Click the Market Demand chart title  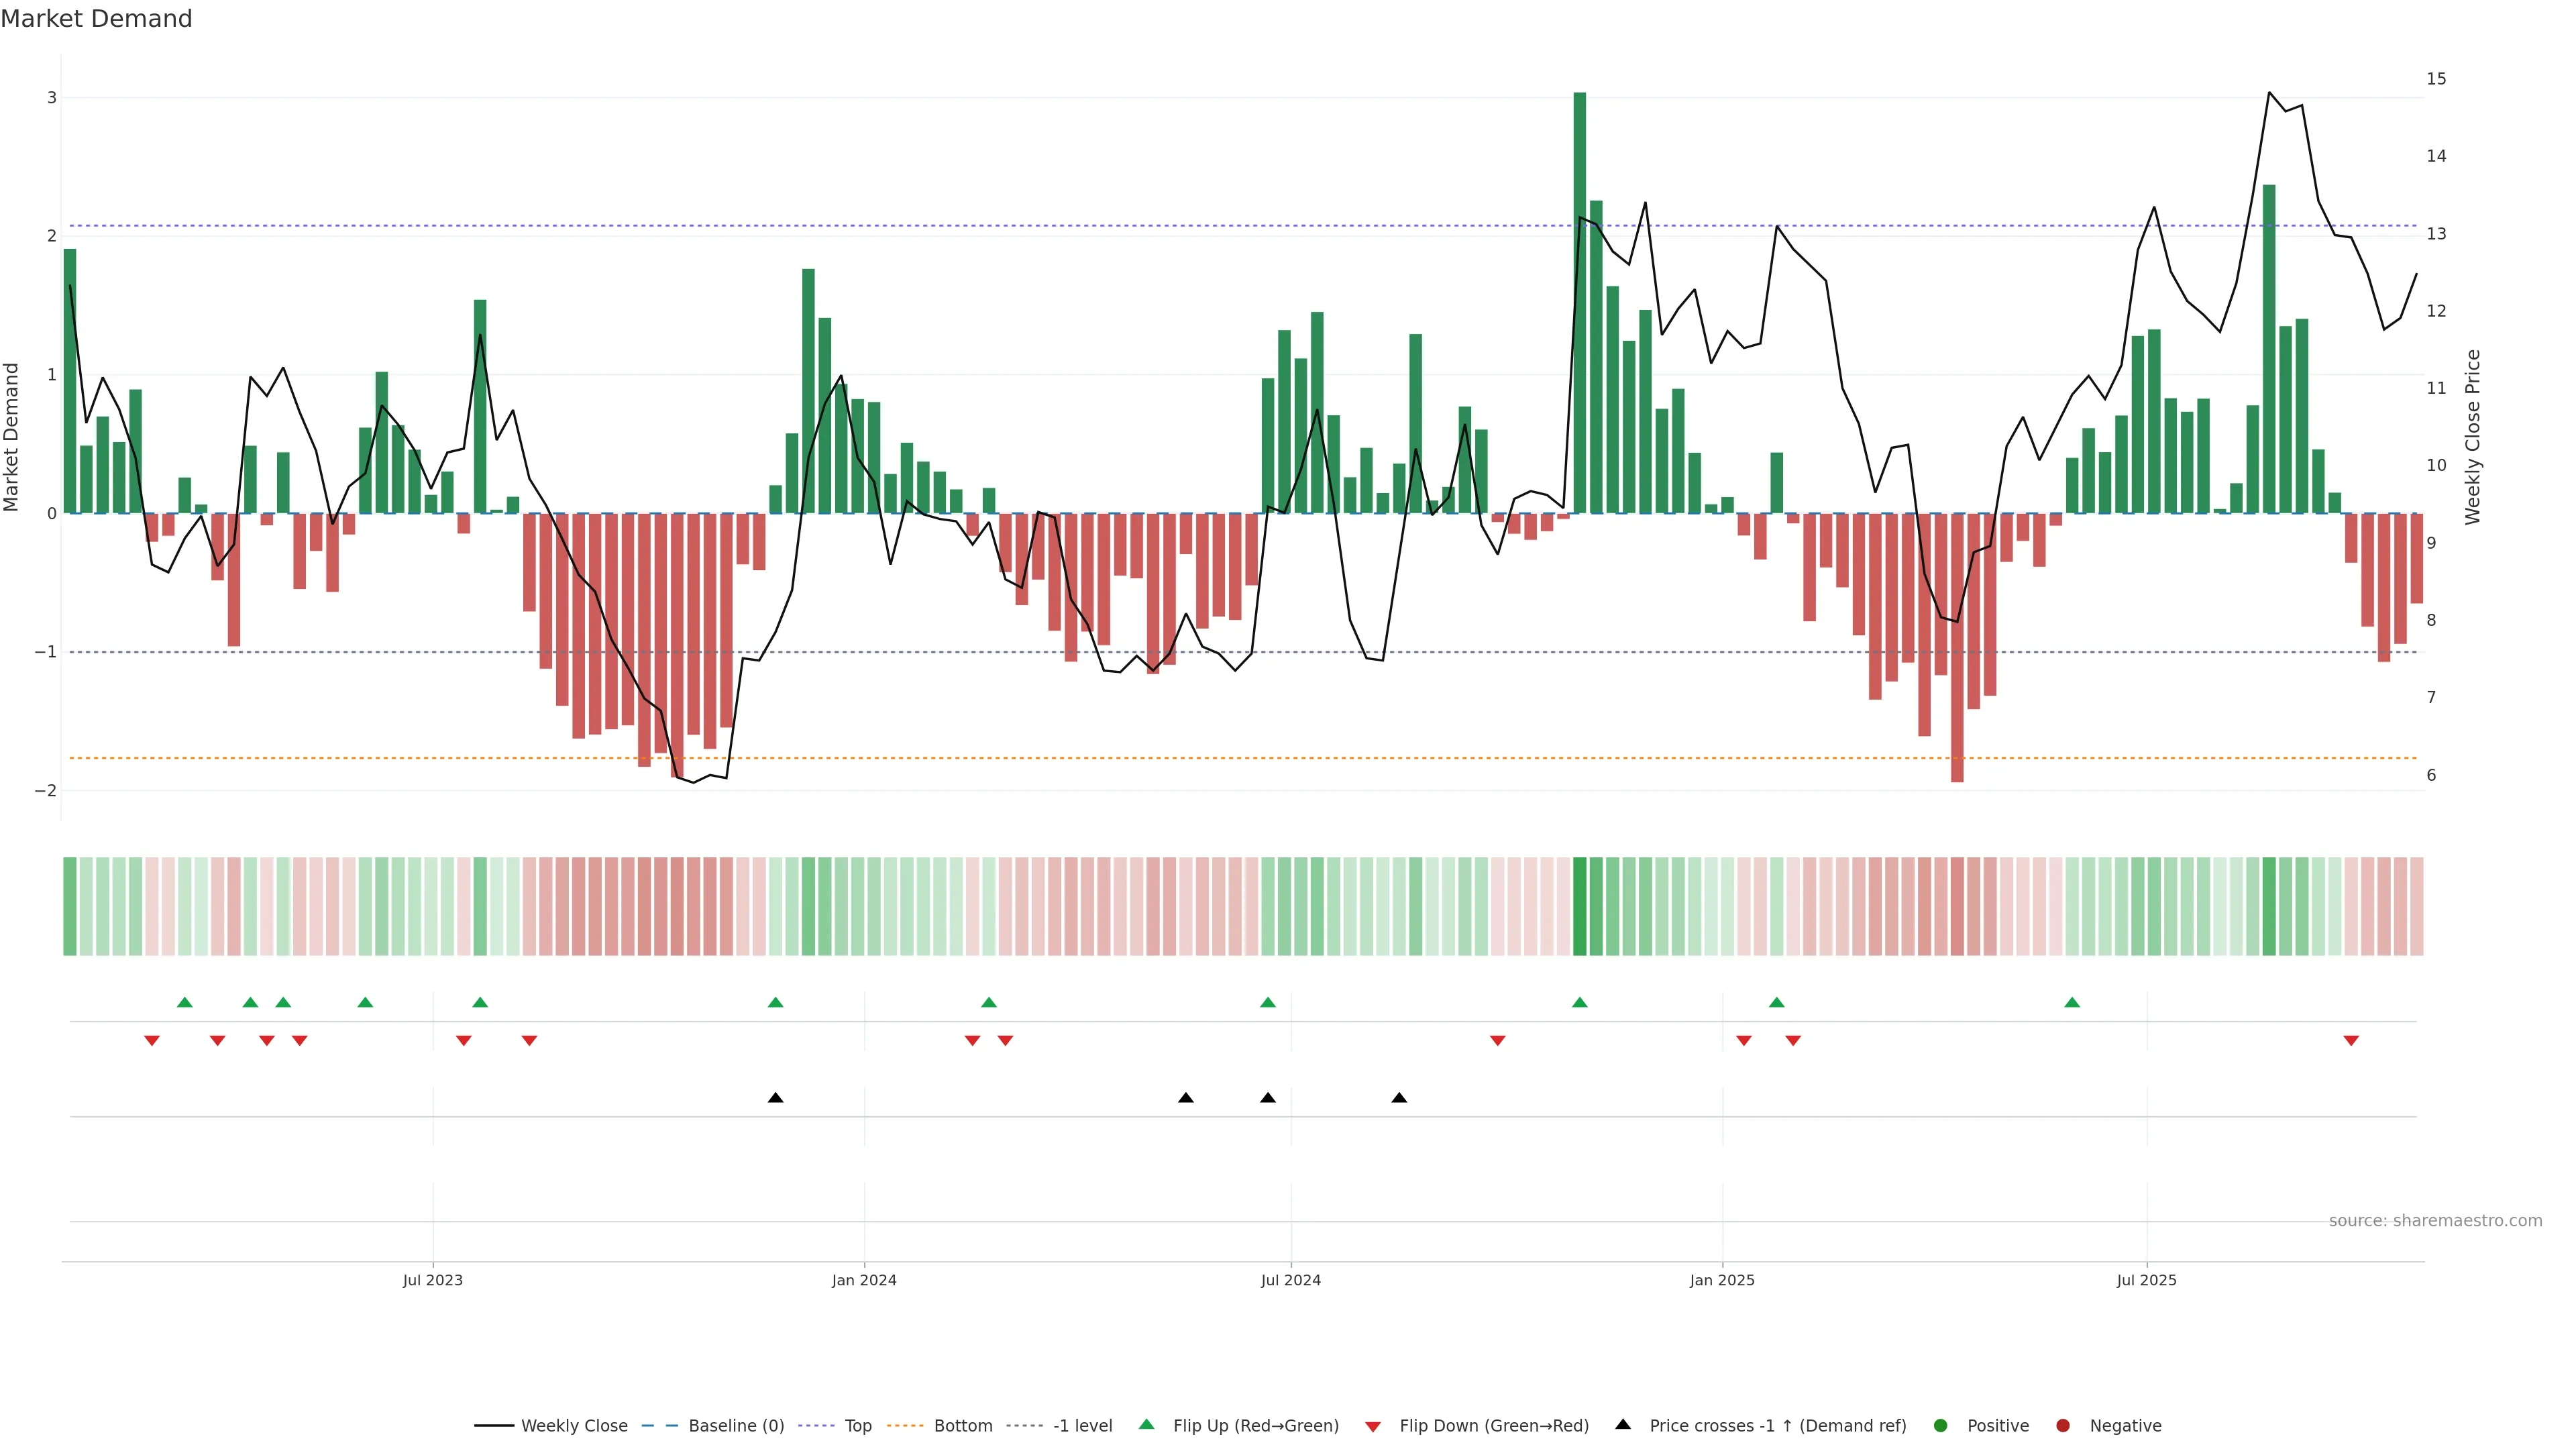tap(96, 19)
